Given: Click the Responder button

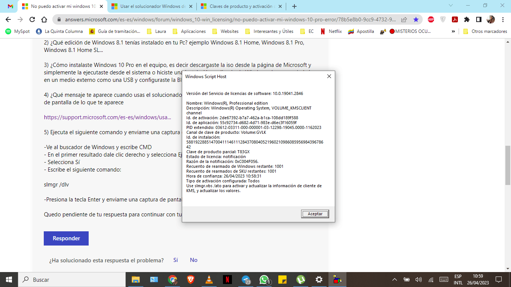Looking at the screenshot, I should tap(66, 238).
